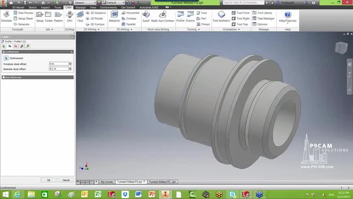Select turning Thread operation
353x199 pixels.
coord(203,24)
